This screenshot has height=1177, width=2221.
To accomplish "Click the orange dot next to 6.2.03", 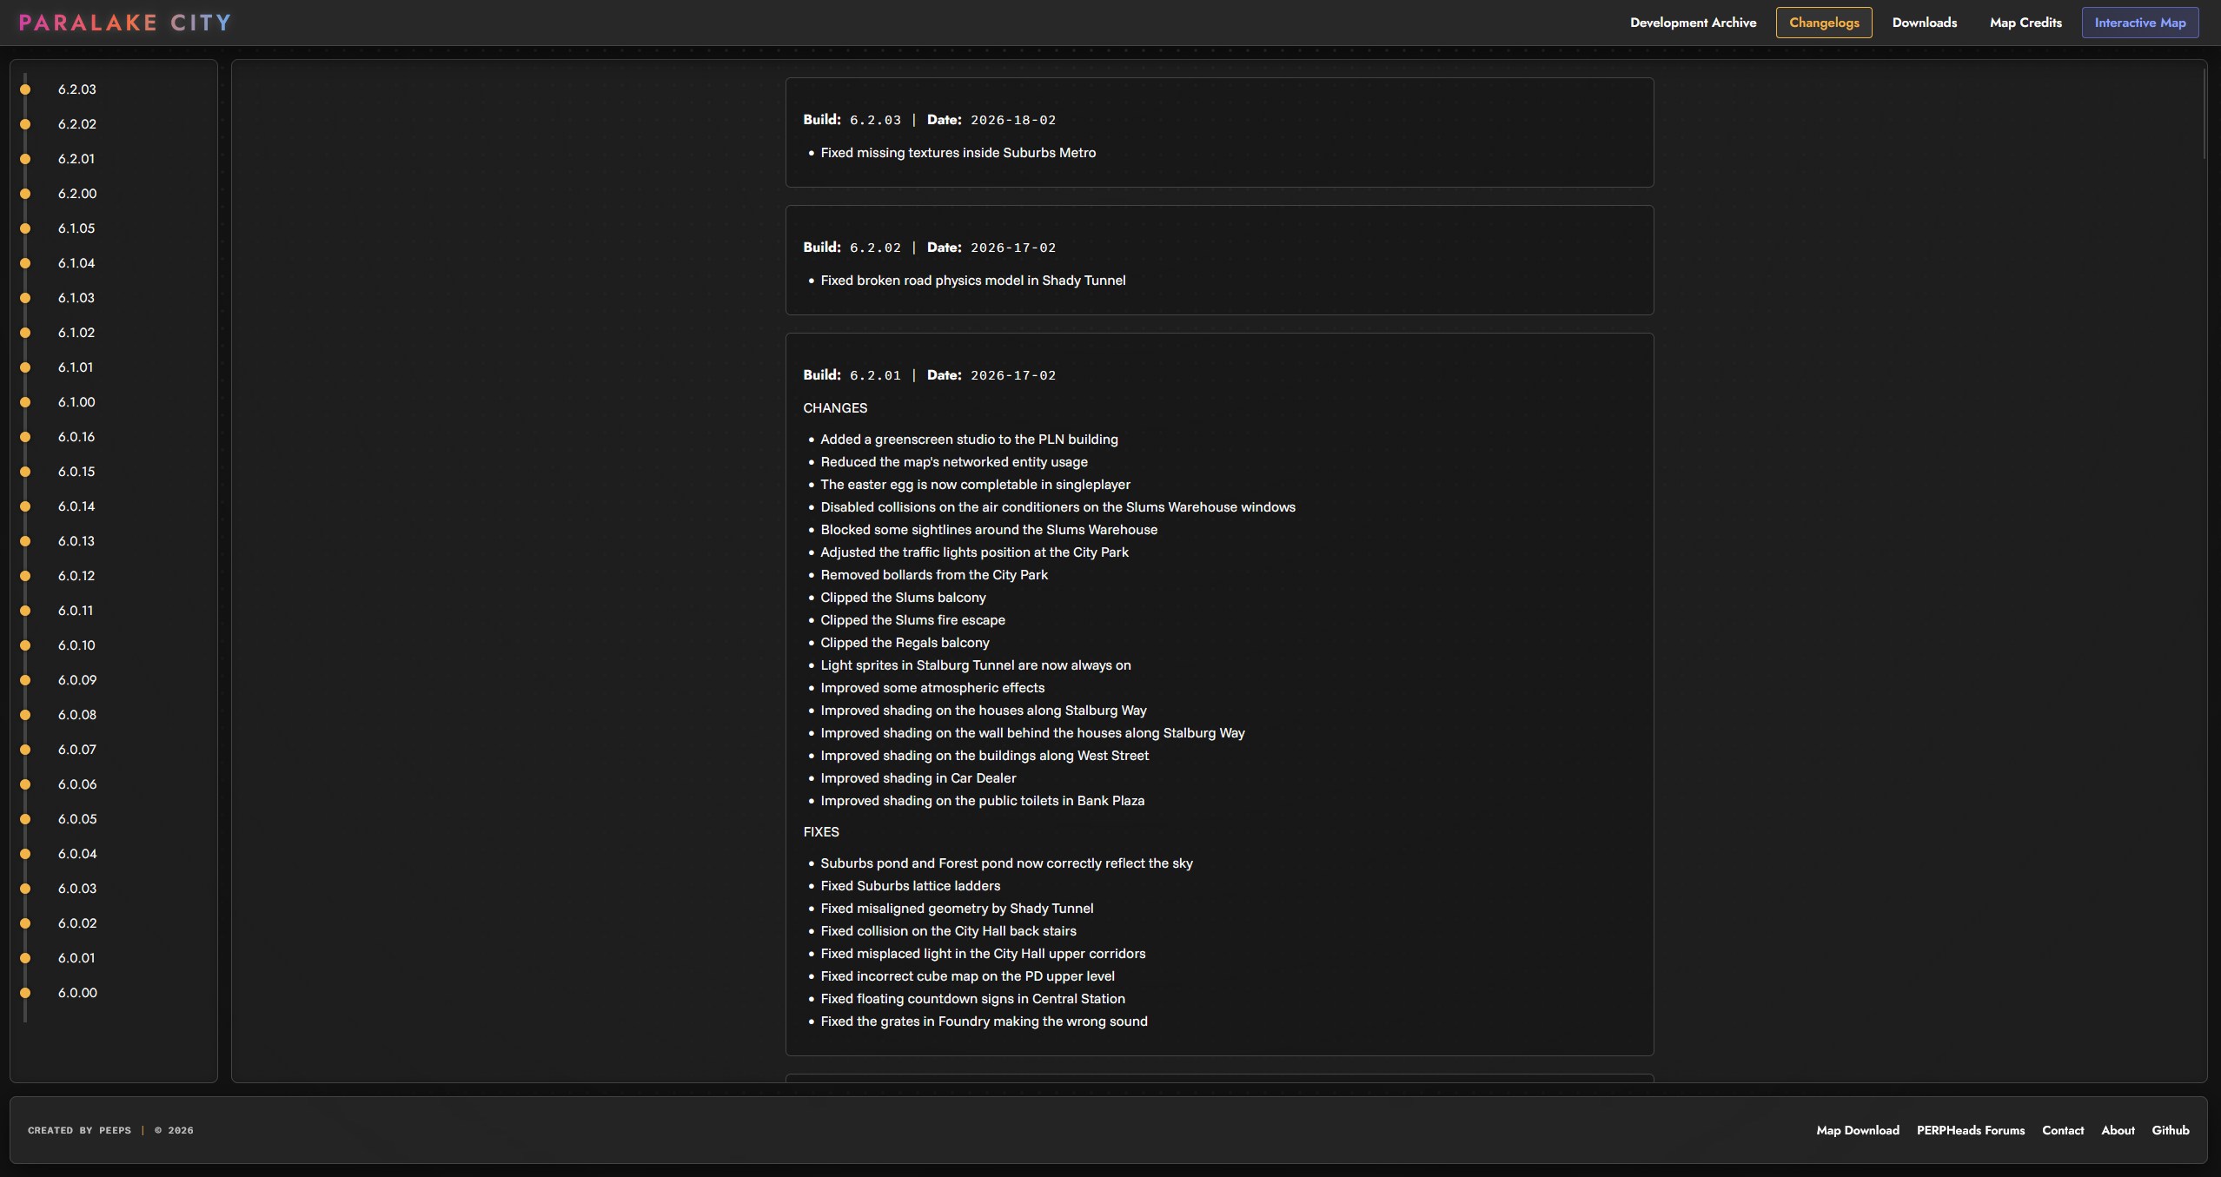I will [x=25, y=89].
